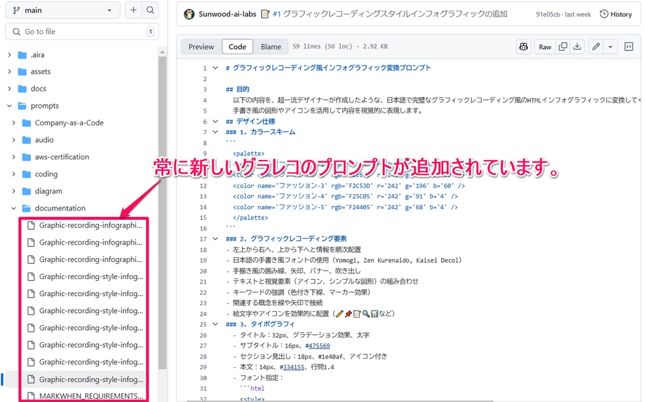Screen dimensions: 645x402
Task: Collapse code section at line 1
Action: click(x=215, y=68)
